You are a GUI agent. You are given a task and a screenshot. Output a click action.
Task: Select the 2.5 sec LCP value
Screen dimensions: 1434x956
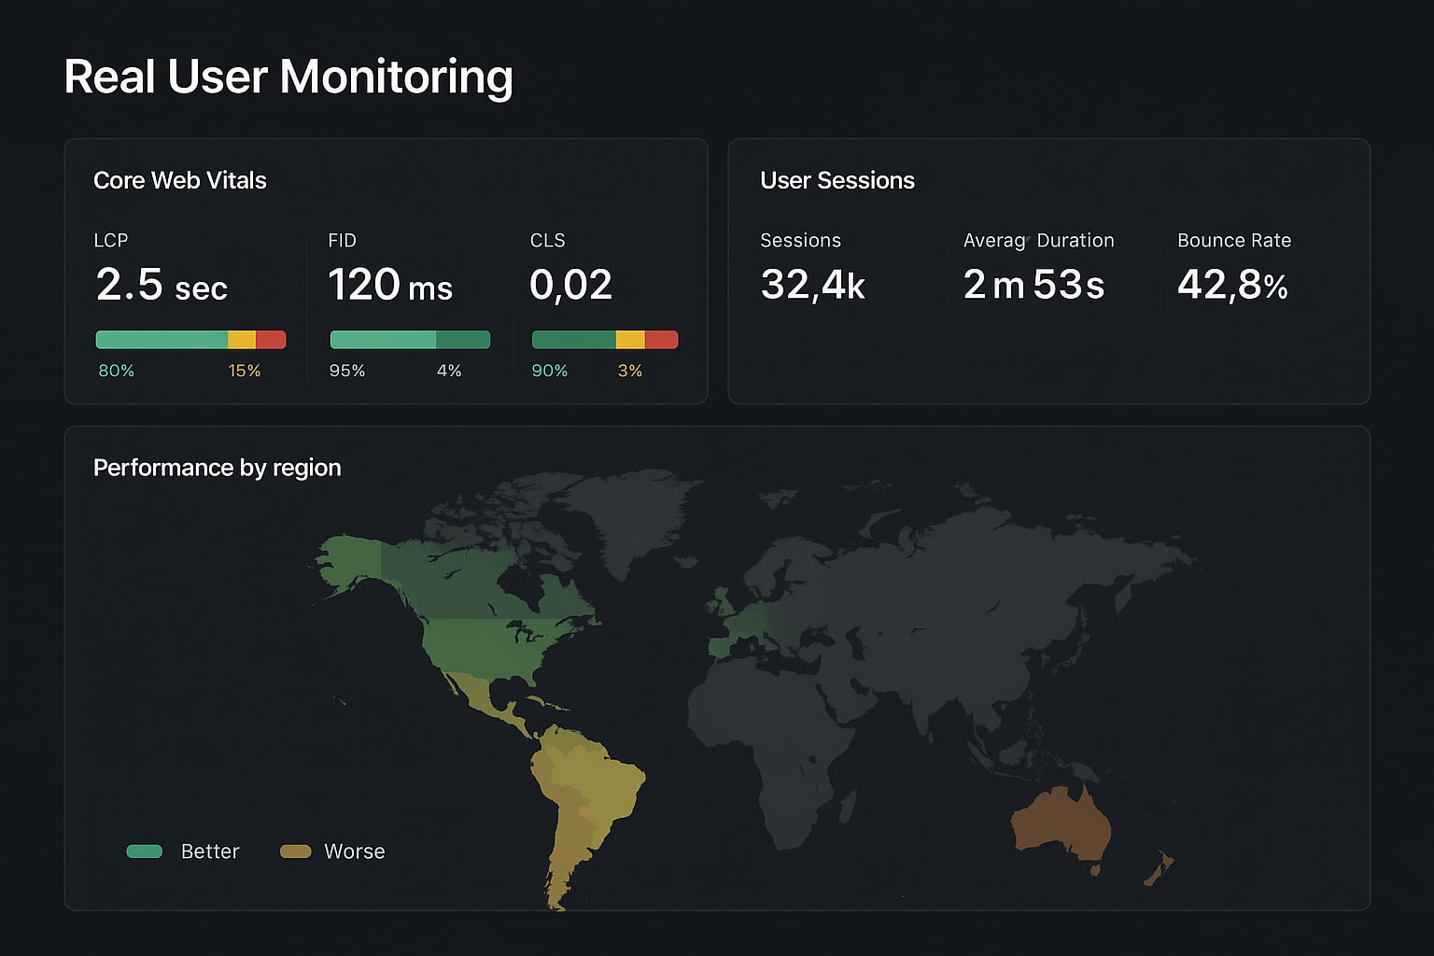pos(162,285)
